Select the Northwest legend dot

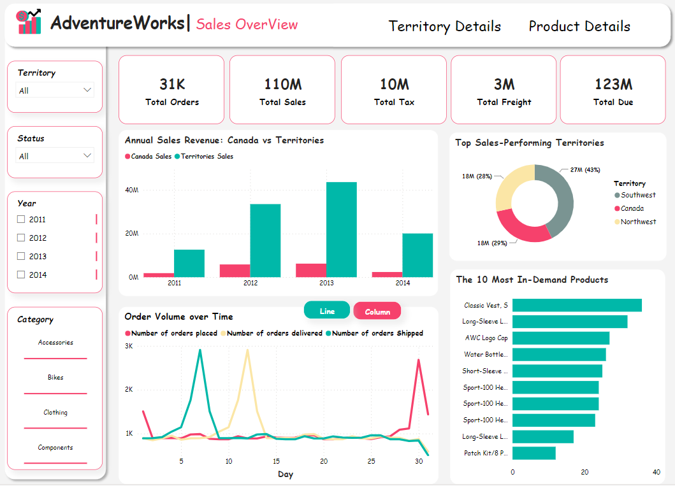tap(617, 222)
